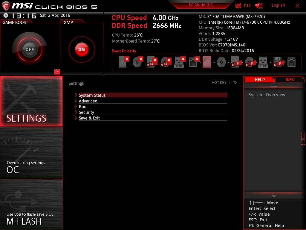The height and width of the screenshot is (230, 306).
Task: Switch to EZ Mode (F7)
Action: click(x=201, y=5)
